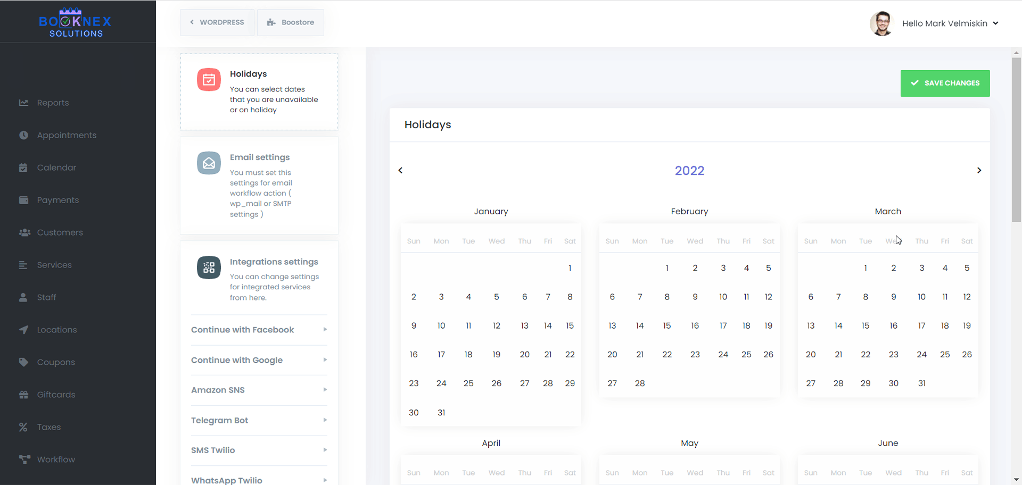Click the red Holidays calendar icon
Viewport: 1022px width, 485px height.
(209, 80)
